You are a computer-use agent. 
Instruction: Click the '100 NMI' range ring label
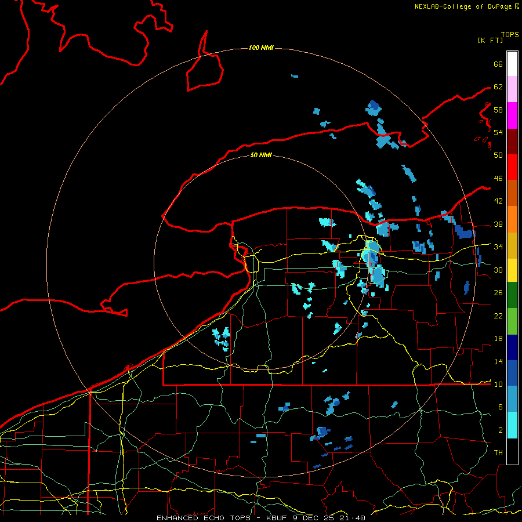click(262, 48)
